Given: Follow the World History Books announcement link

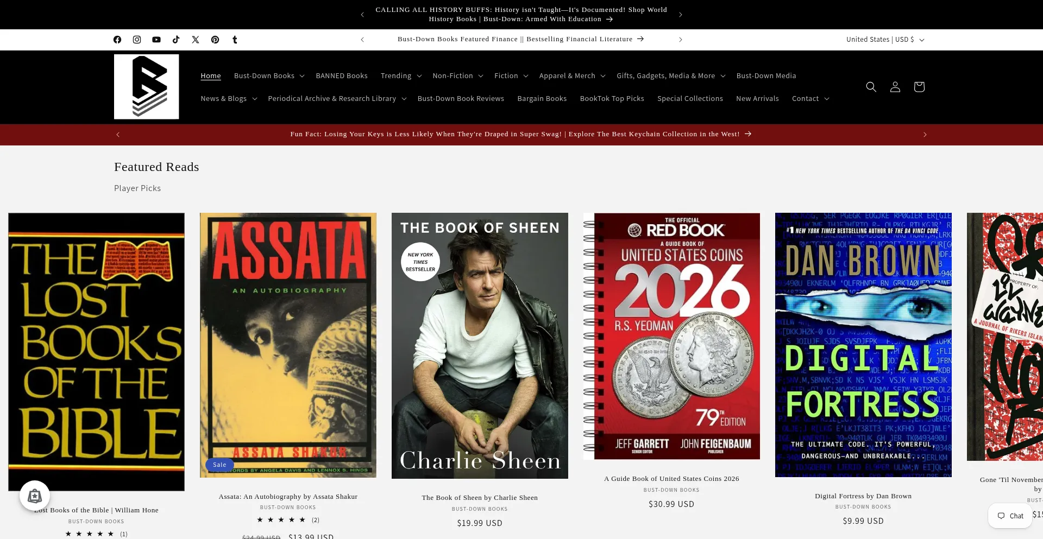Looking at the screenshot, I should (521, 15).
